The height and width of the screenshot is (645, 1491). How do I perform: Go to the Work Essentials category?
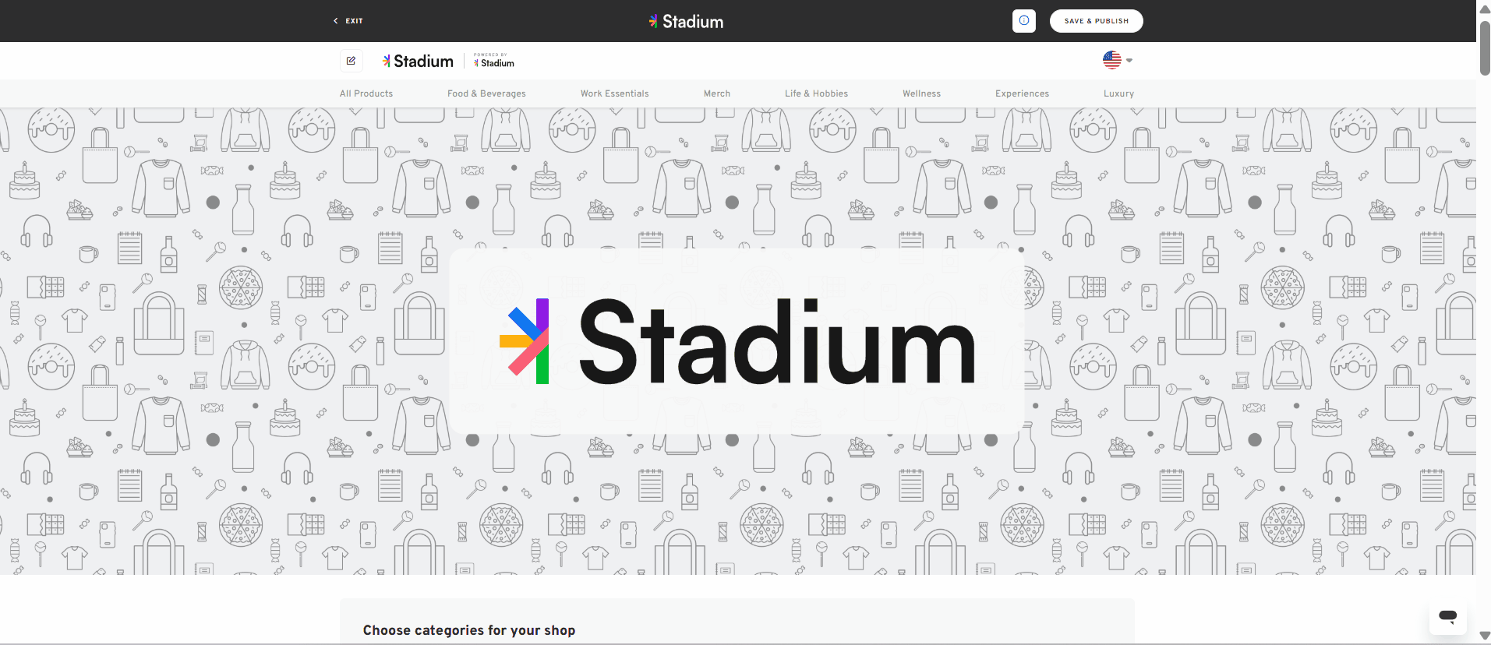614,93
